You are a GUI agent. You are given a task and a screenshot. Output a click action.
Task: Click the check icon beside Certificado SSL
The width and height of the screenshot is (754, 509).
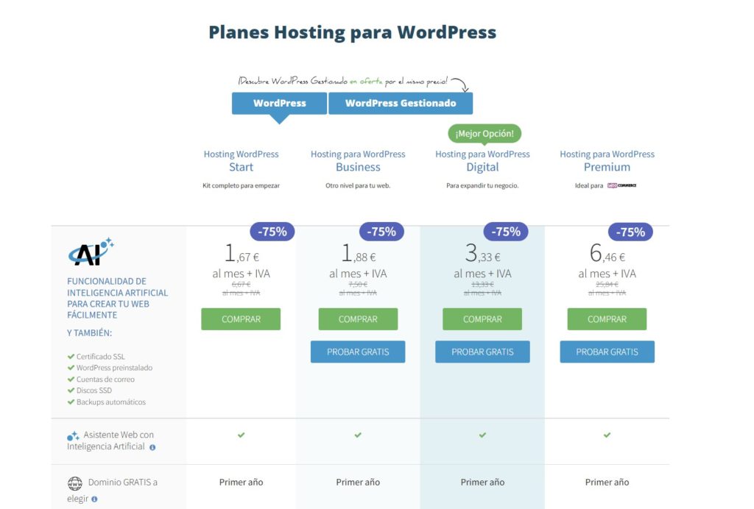pos(71,356)
